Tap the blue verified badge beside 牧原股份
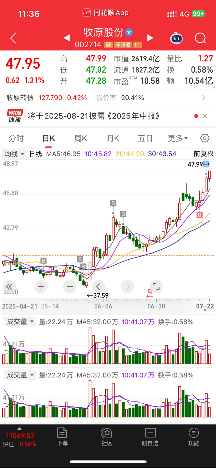Image resolution: width=216 pixels, height=468 pixels. [129, 32]
